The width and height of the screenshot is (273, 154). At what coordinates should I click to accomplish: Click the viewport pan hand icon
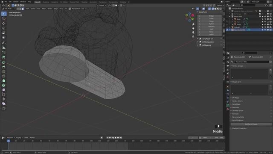point(193,29)
